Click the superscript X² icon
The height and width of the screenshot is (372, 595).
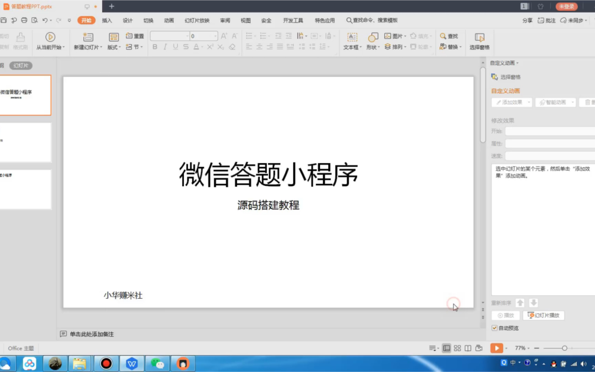(210, 47)
